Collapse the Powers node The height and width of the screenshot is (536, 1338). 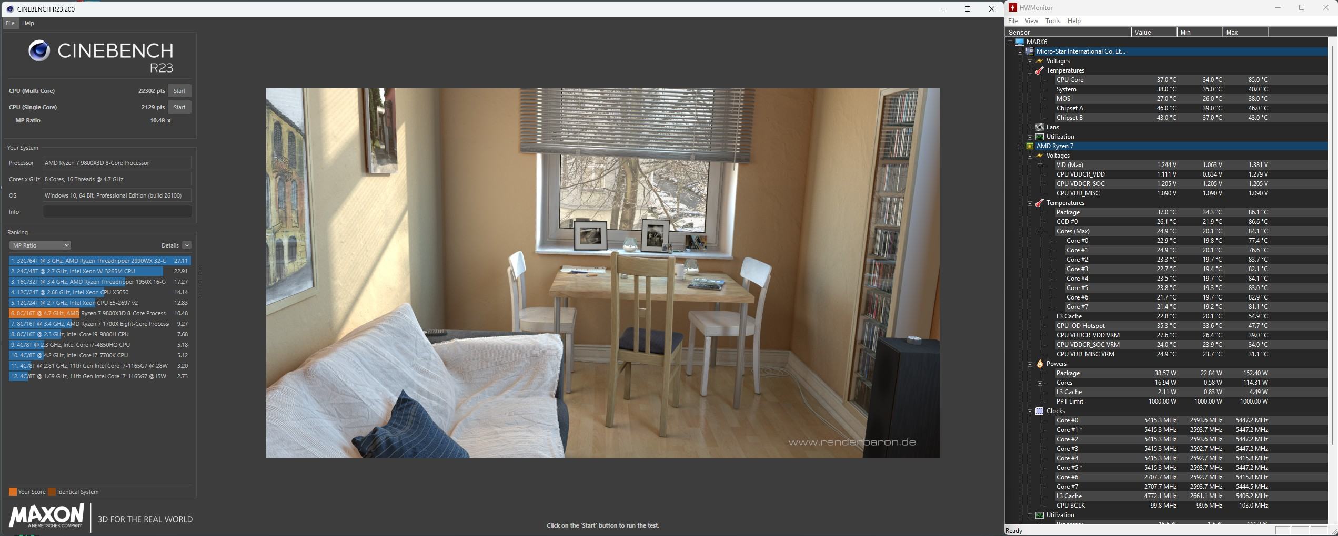coord(1030,364)
